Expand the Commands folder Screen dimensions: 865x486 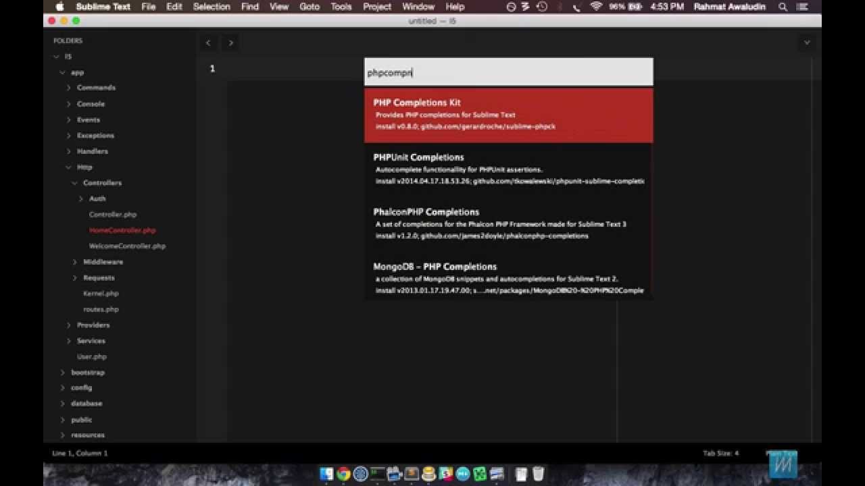68,88
